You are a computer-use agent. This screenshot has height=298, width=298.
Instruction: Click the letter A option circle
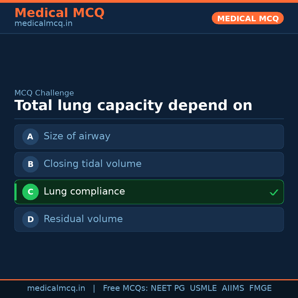tap(30, 137)
